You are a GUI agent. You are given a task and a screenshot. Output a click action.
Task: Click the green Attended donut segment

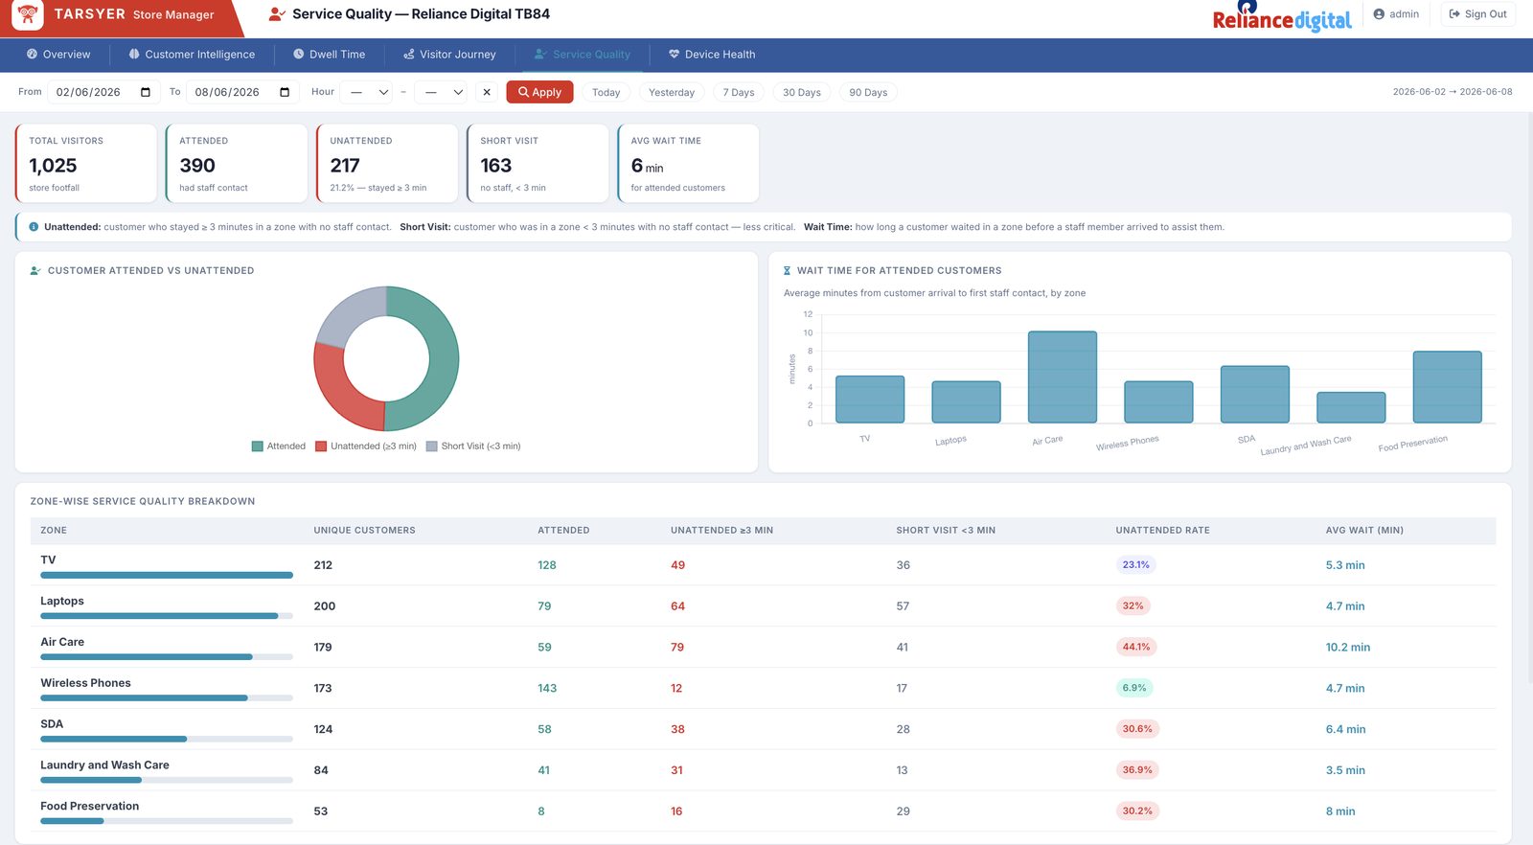(444, 359)
